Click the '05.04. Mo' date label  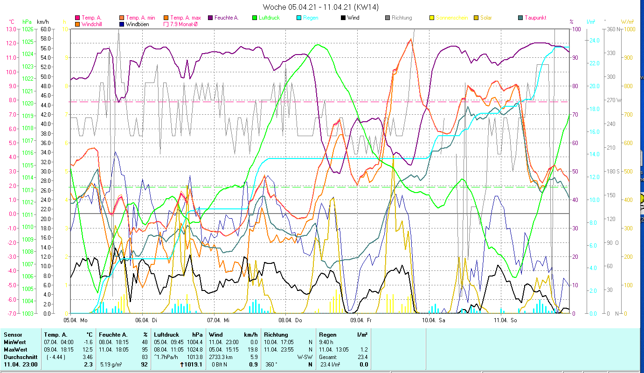pos(76,320)
